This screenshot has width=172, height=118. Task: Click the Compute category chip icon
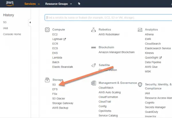(x=47, y=30)
